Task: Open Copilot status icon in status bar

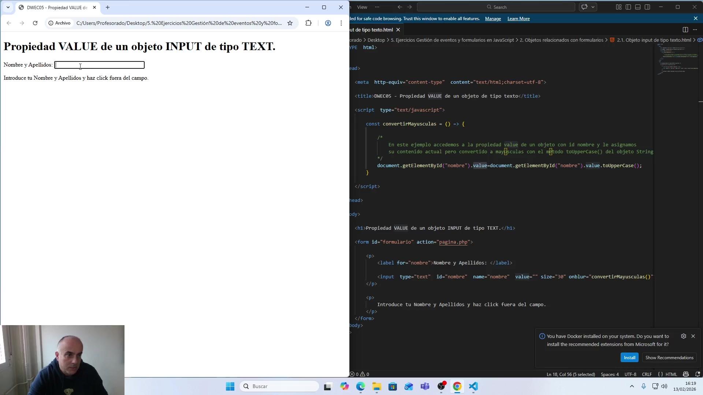Action: (686, 375)
